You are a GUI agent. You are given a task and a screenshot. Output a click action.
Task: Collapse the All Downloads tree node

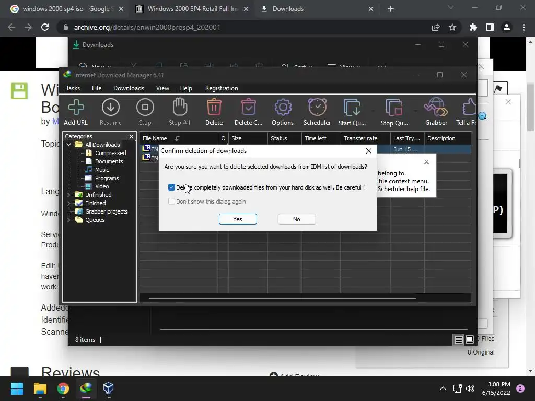(x=68, y=145)
